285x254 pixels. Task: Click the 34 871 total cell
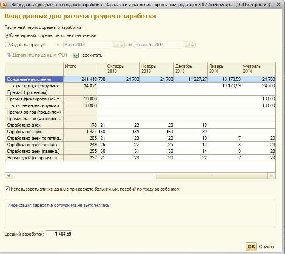80,86
